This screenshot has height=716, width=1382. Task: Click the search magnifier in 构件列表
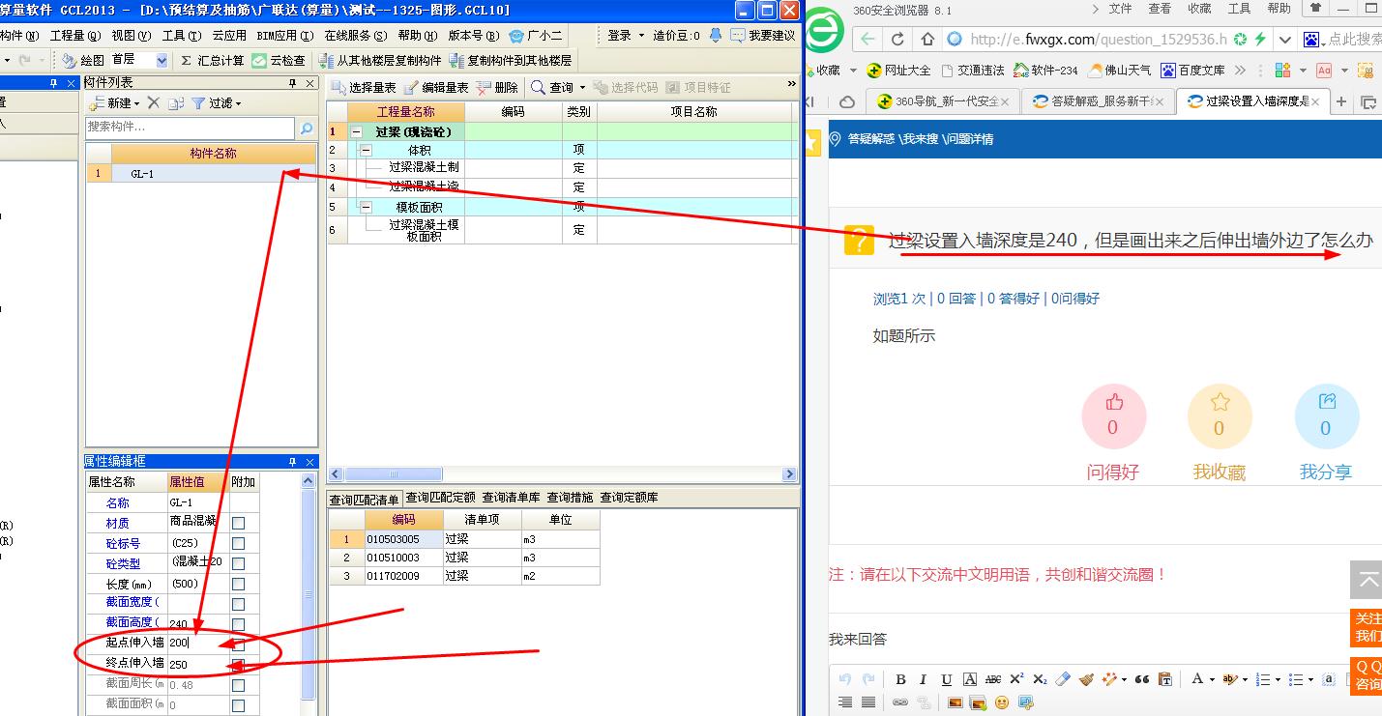click(x=307, y=128)
